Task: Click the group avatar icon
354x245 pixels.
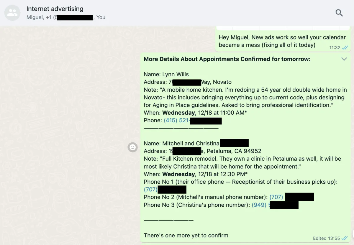Action: 12,13
